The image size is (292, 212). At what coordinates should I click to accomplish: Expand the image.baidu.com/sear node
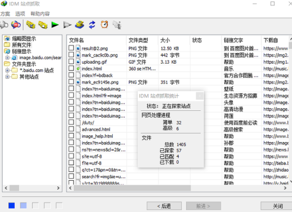point(7,58)
